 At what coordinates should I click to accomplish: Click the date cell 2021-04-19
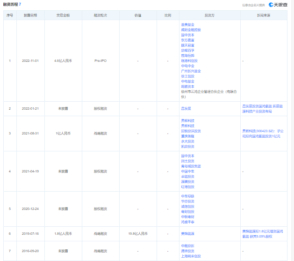30,171
